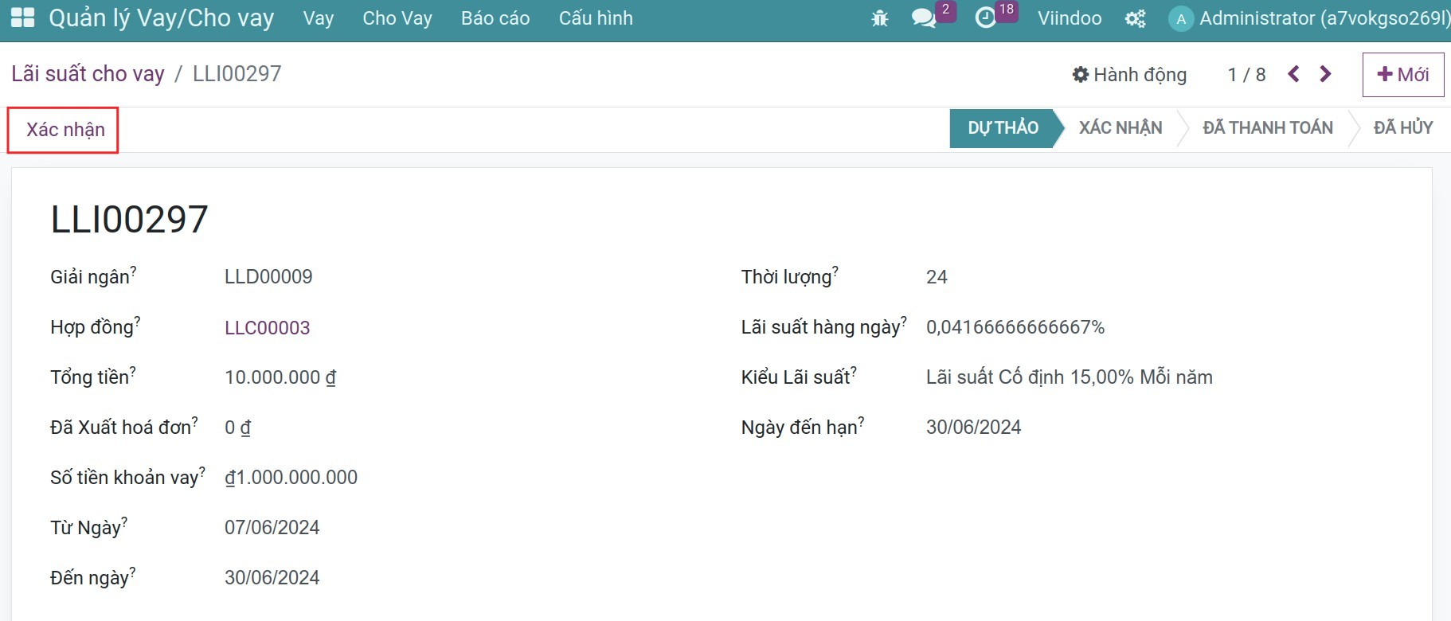
Task: Click the Đến ngày value 30/06/2024
Action: tap(272, 578)
